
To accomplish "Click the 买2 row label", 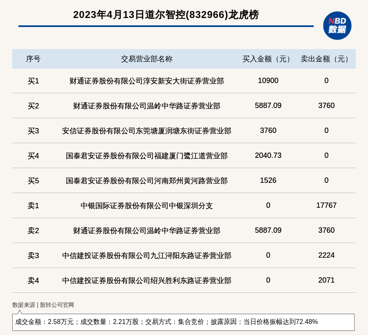I will (33, 106).
